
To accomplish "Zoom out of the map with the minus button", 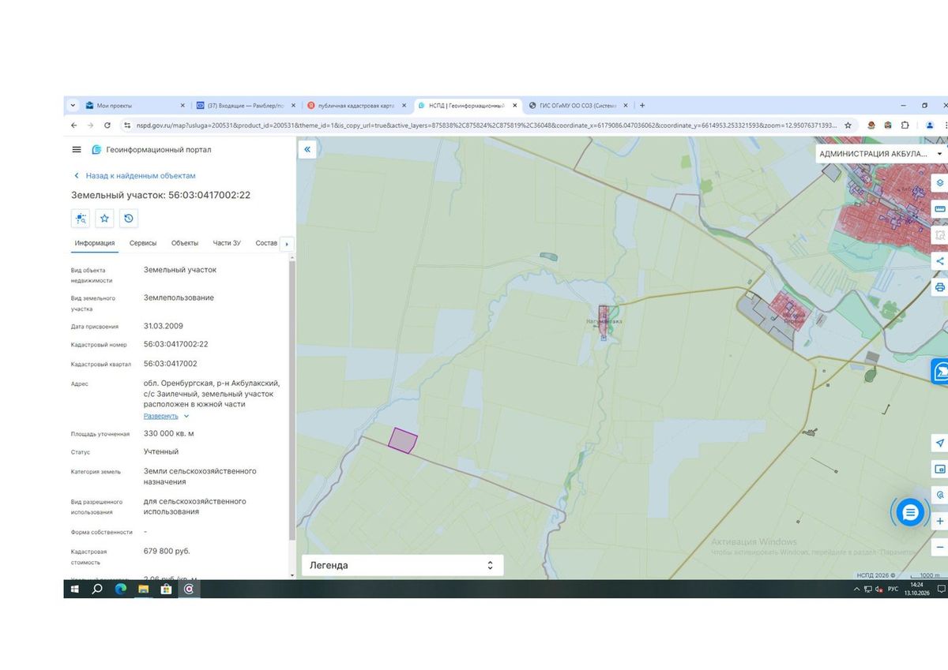I will point(939,547).
